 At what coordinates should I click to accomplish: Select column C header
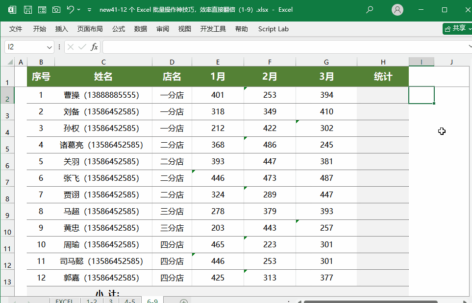103,62
